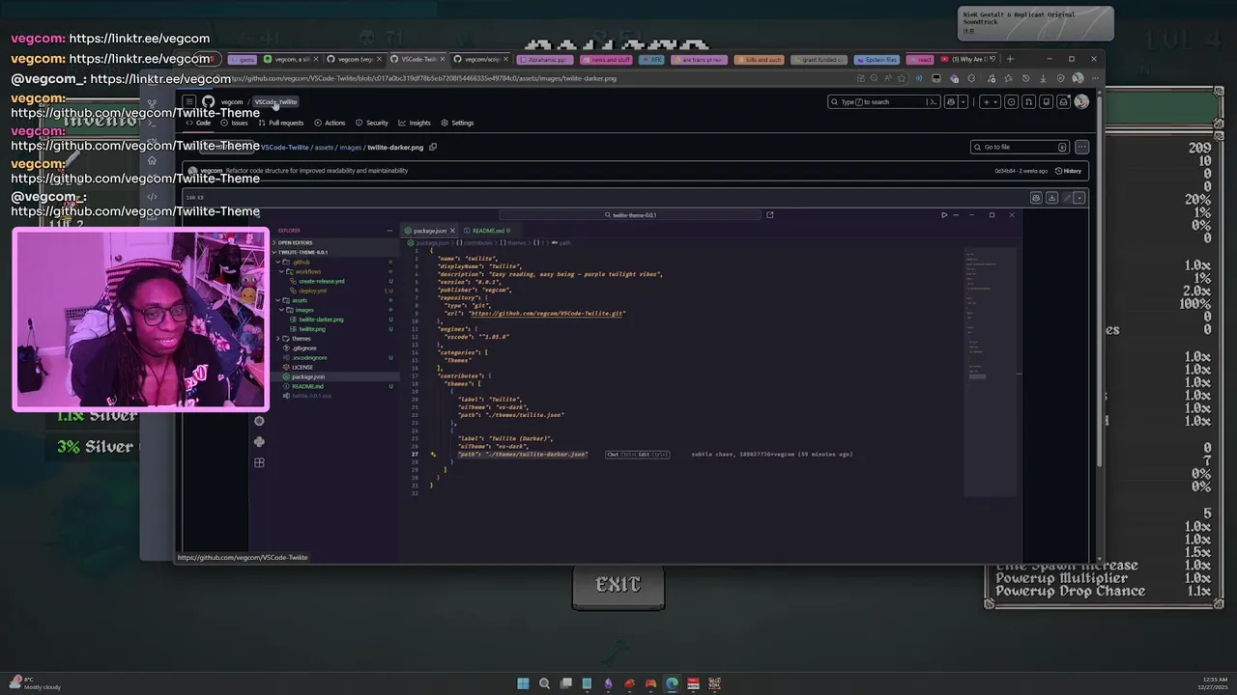Image resolution: width=1237 pixels, height=695 pixels.
Task: Open file History on GitHub
Action: tap(1068, 171)
